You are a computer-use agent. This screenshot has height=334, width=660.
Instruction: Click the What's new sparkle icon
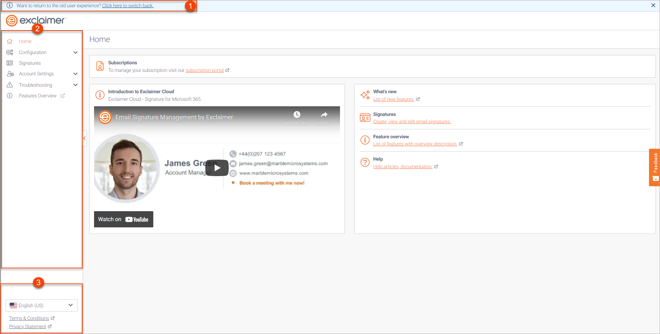[365, 95]
